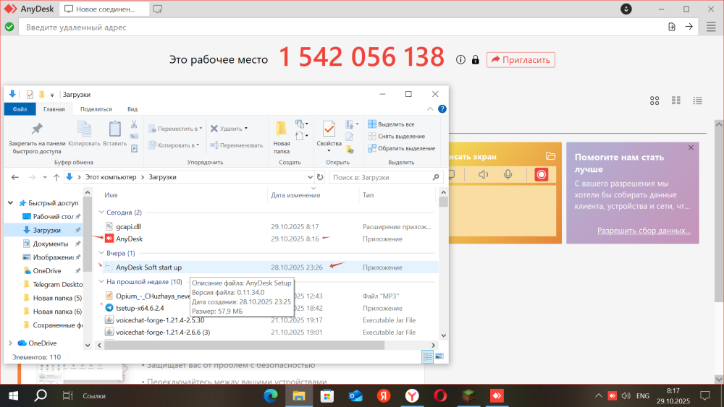Click the Копировать ribbon button
Image resolution: width=724 pixels, height=407 pixels.
[x=84, y=134]
